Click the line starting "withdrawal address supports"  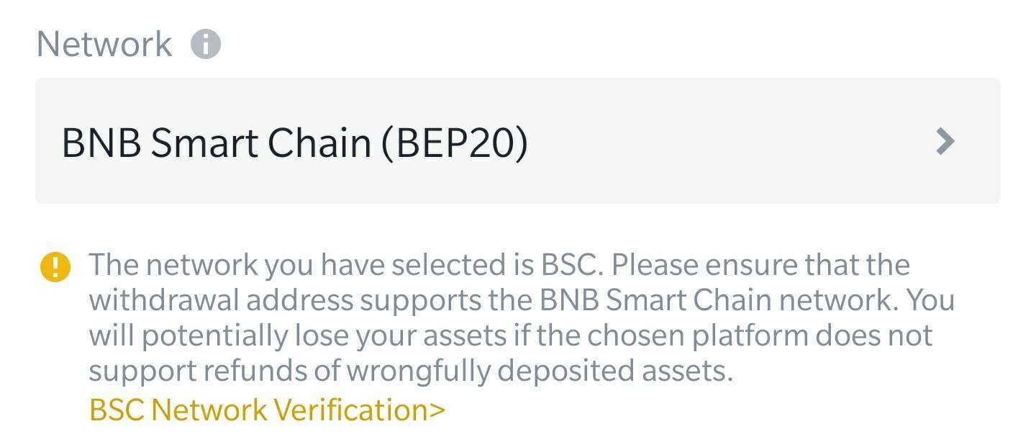(x=522, y=300)
